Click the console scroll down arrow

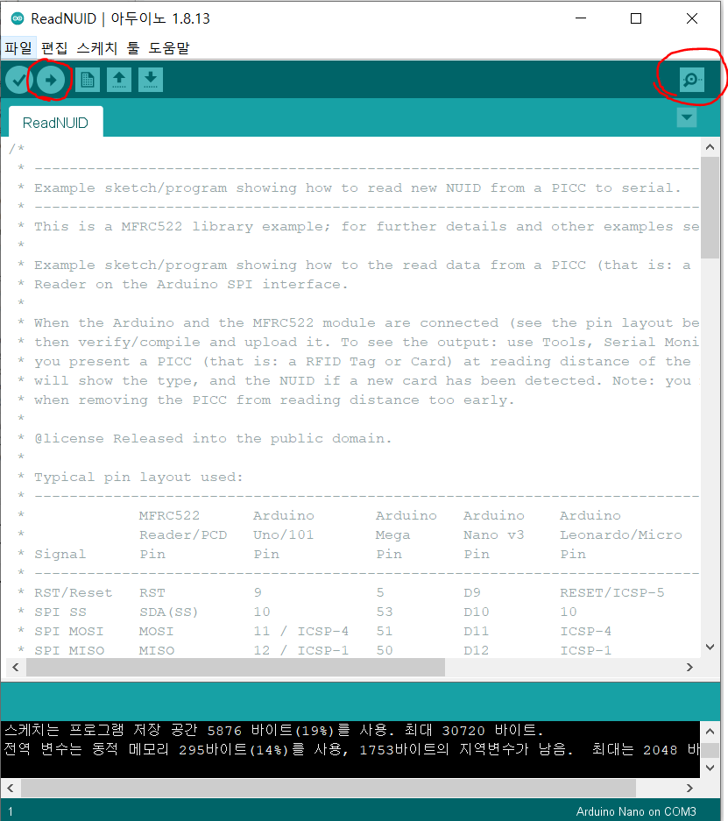710,768
